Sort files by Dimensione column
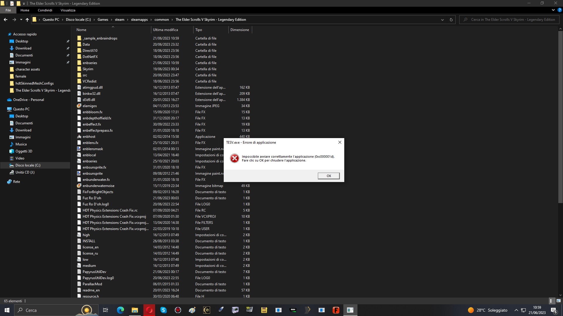Image resolution: width=563 pixels, height=316 pixels. pyautogui.click(x=240, y=30)
